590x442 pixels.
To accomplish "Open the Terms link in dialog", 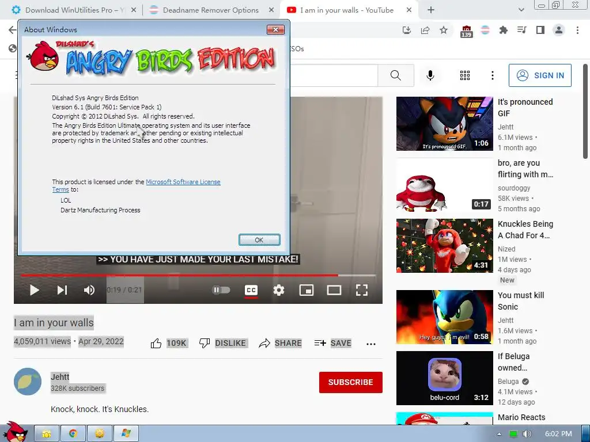I will [x=60, y=189].
